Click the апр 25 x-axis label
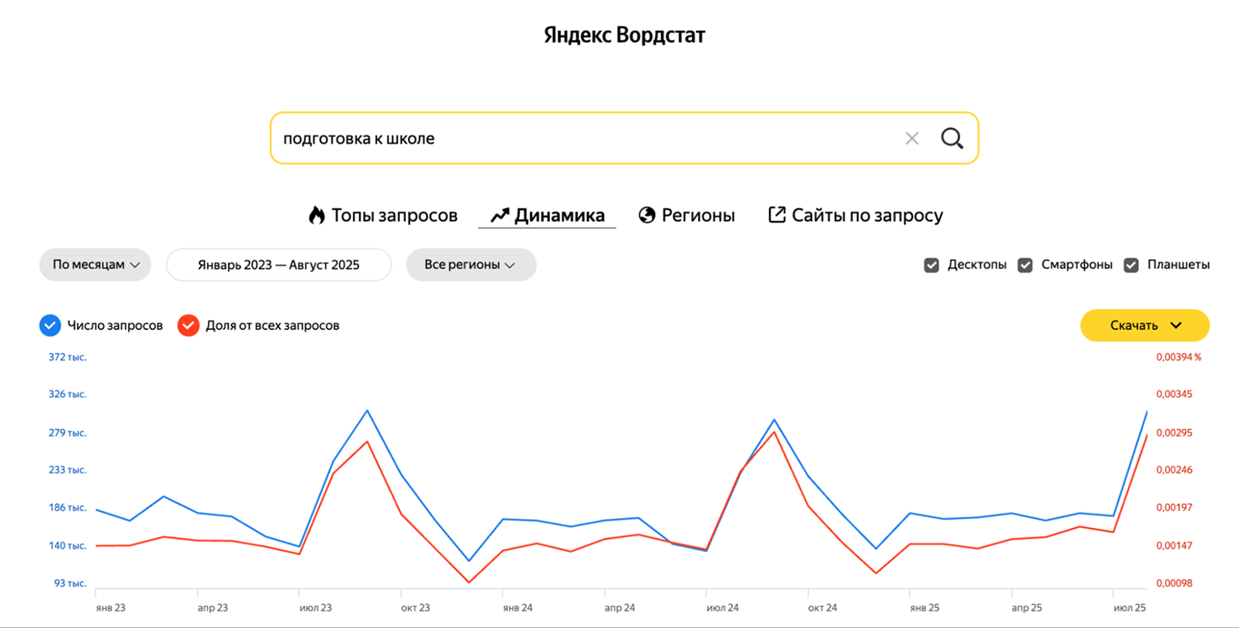Screen dimensions: 1239x628 point(1026,608)
